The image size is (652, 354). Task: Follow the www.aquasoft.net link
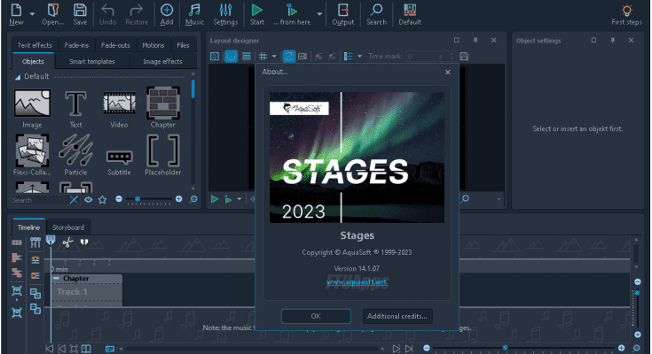tap(357, 281)
